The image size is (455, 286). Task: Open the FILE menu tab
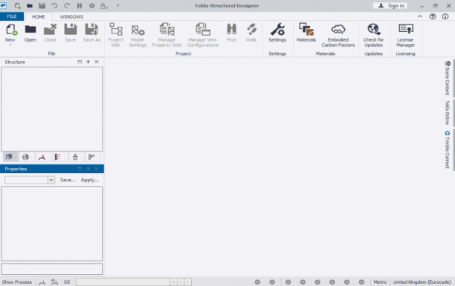click(12, 16)
